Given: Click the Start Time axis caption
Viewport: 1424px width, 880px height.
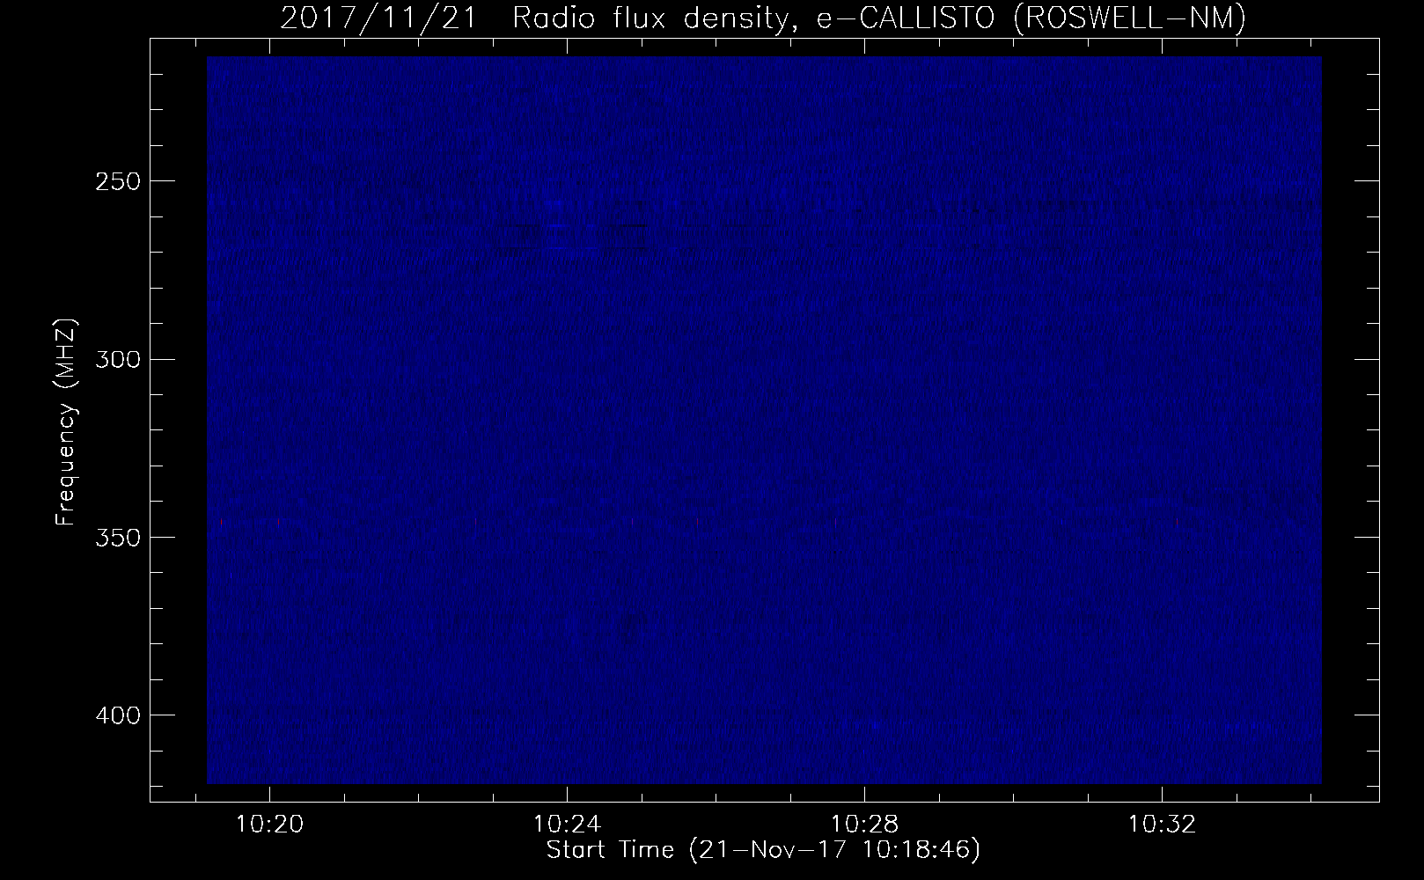Looking at the screenshot, I should click(763, 851).
